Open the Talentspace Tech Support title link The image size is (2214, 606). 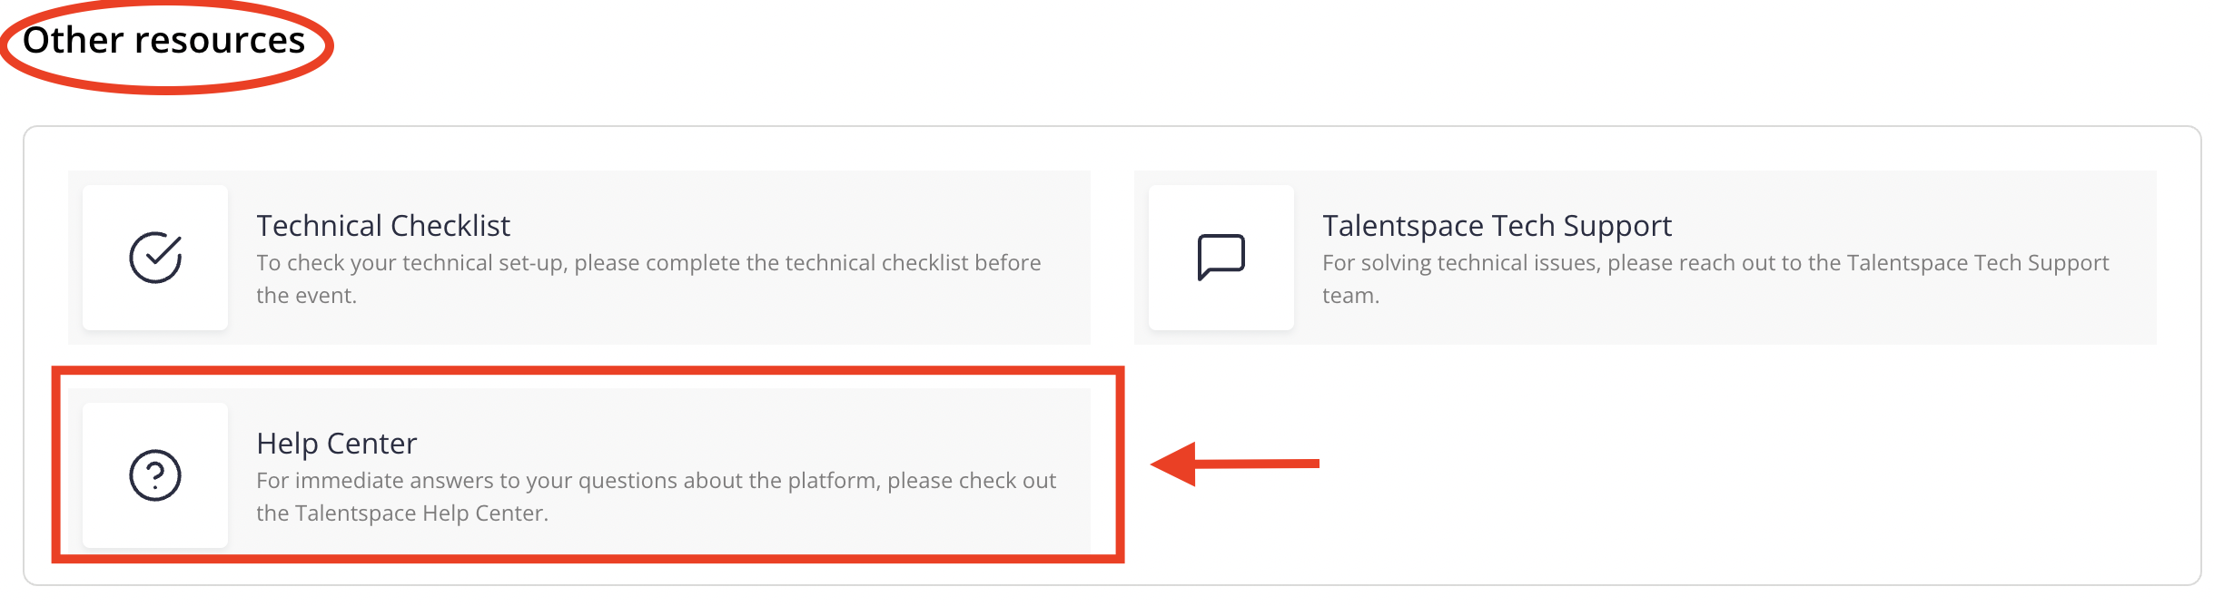(x=1497, y=225)
